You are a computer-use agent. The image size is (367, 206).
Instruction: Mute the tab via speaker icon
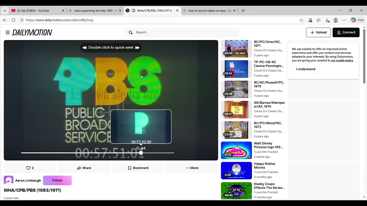tap(133, 11)
